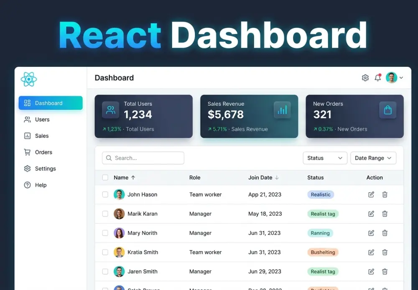Click the magnifier icon in the search box

[x=109, y=158]
